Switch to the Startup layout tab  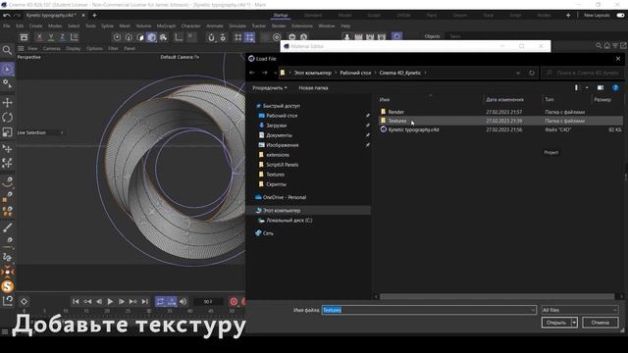click(281, 16)
